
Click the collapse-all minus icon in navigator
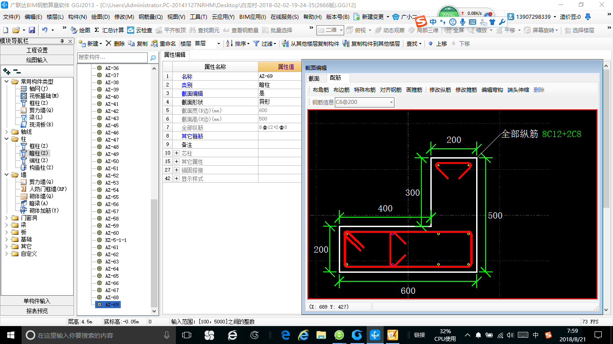(17, 71)
